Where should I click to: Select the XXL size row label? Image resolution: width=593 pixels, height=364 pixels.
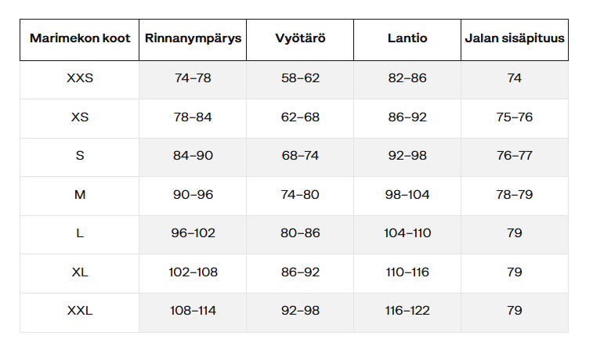click(79, 311)
